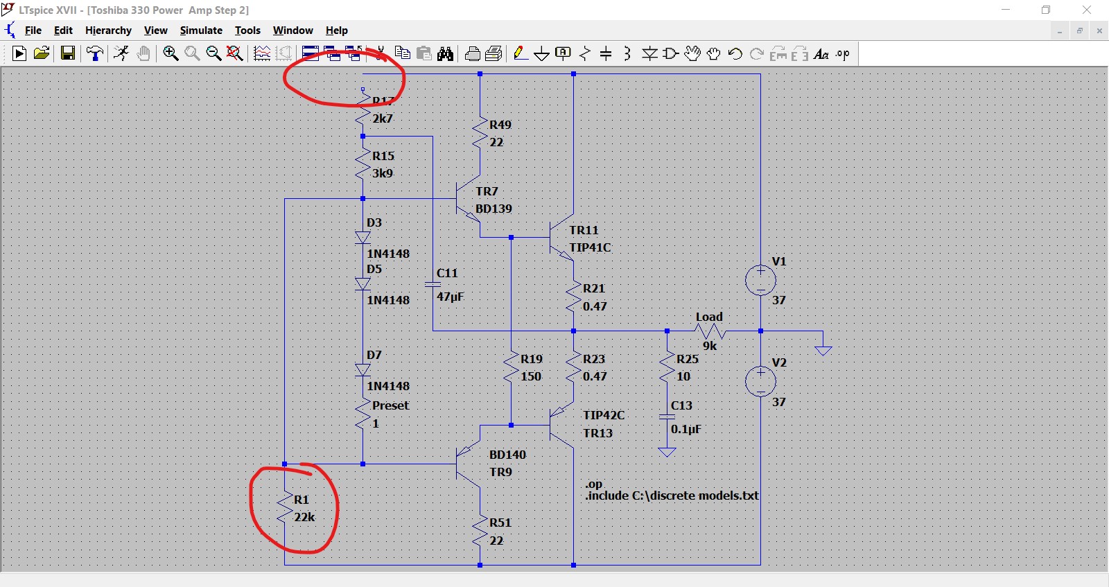Image resolution: width=1109 pixels, height=587 pixels.
Task: Open a file using the folder icon
Action: 42,53
